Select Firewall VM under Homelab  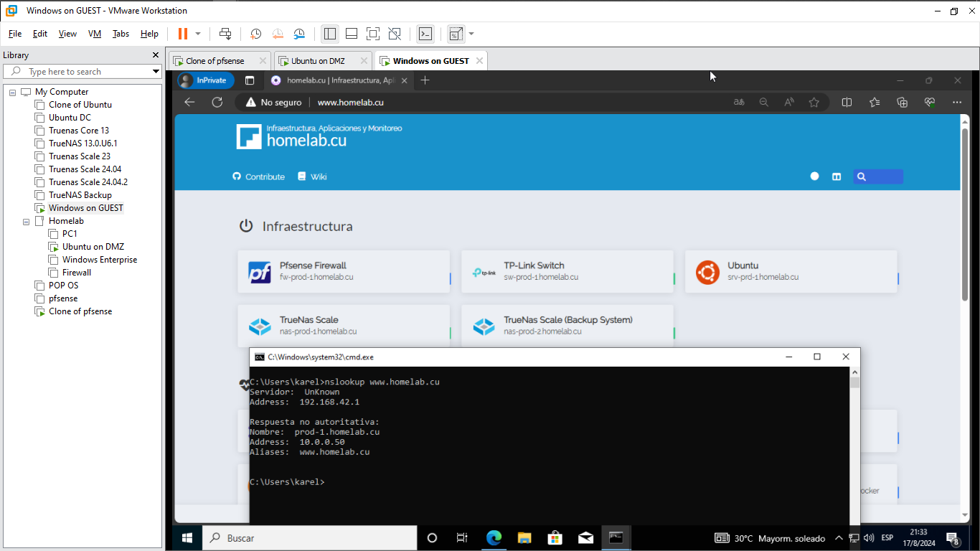tap(77, 273)
